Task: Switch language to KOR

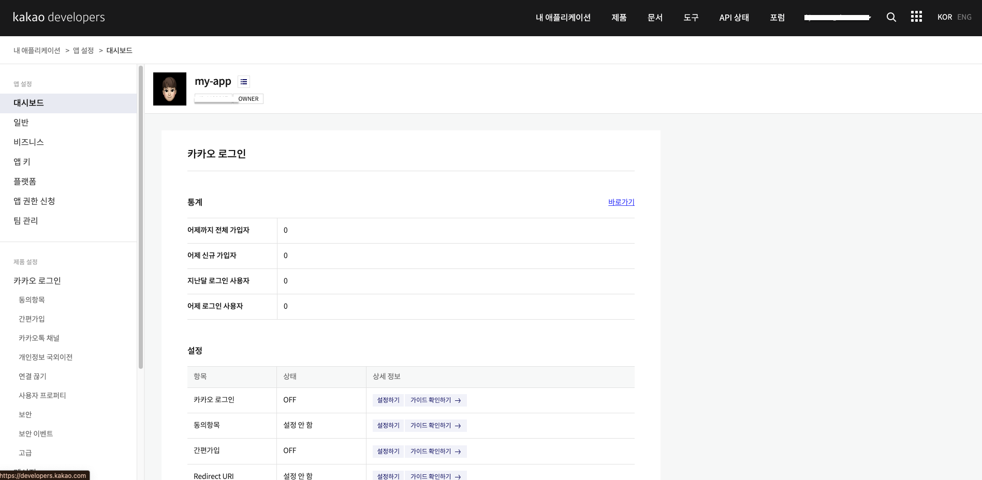Action: [945, 17]
